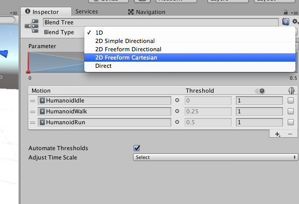Select the HumanoidWalk motion field
The width and height of the screenshot is (299, 204).
pyautogui.click(x=104, y=111)
